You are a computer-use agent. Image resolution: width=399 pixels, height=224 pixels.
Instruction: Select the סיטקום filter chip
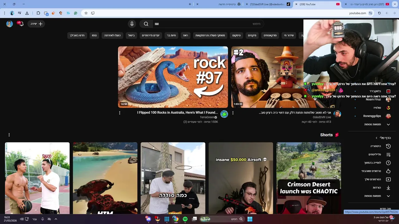237,35
